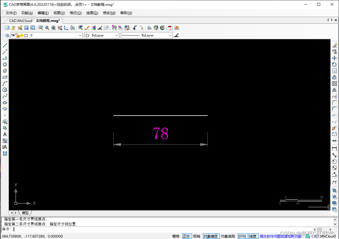Click the layout tab next arrow

coord(16,213)
